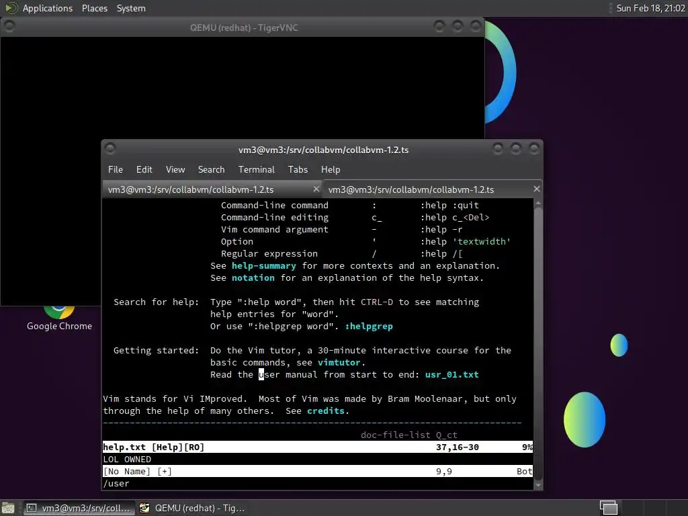Open the terminal Edit menu
This screenshot has width=688, height=516.
pos(144,169)
